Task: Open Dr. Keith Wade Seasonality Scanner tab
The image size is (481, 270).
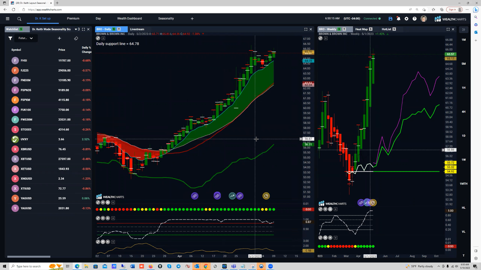Action: click(51, 29)
